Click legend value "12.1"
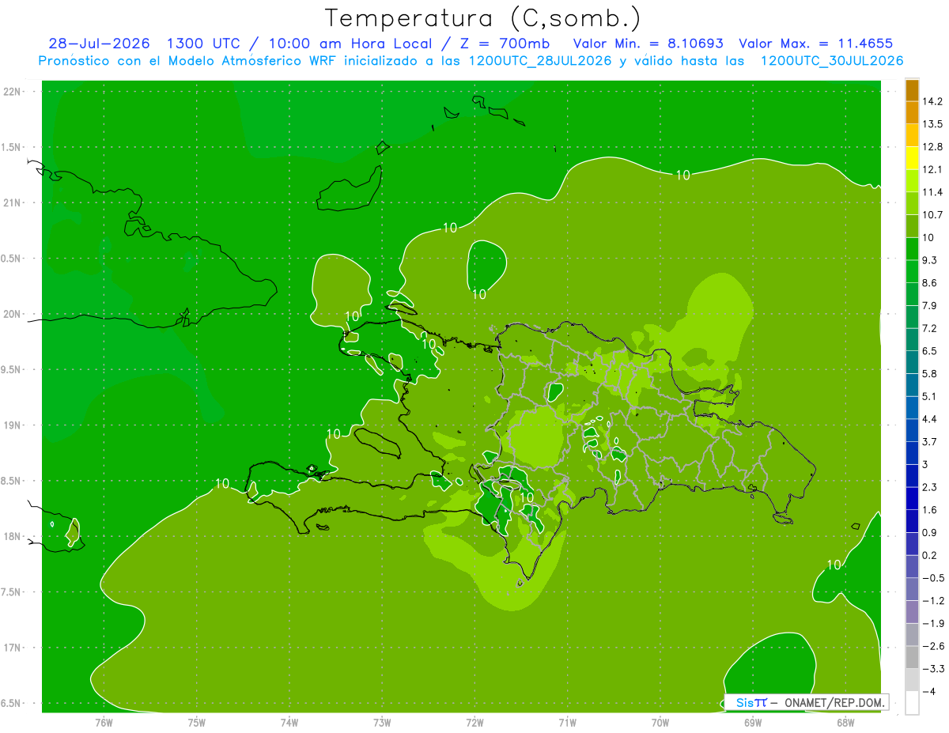The image size is (949, 733). (934, 169)
